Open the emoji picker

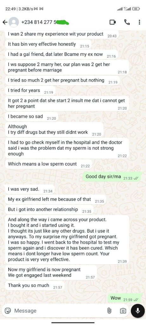click(8, 310)
